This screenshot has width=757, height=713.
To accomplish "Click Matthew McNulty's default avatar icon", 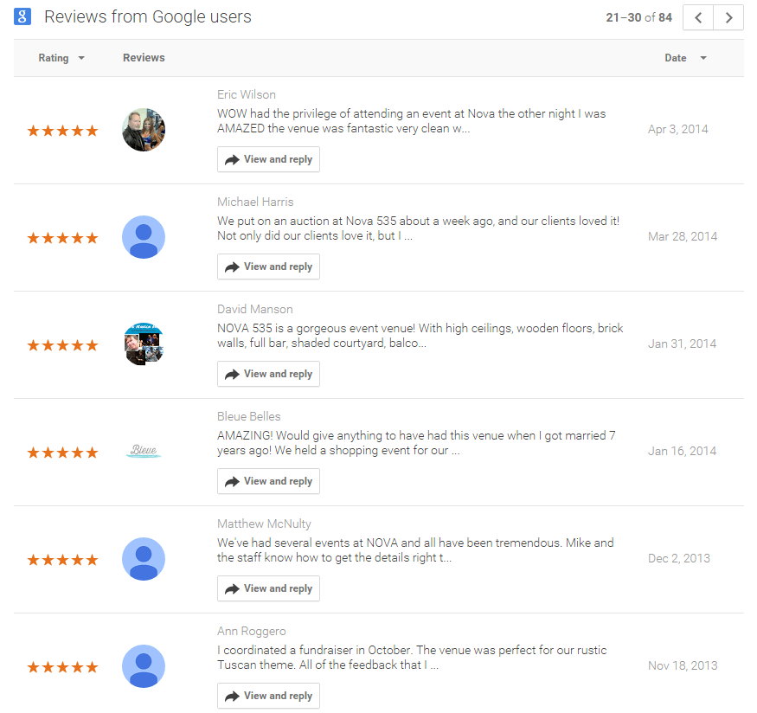I will 144,558.
